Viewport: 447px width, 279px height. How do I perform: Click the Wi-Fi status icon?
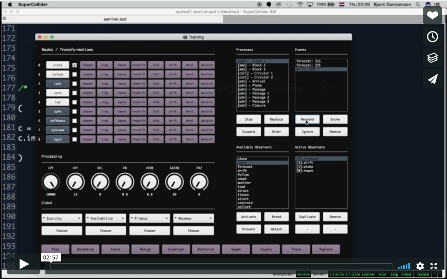click(300, 4)
